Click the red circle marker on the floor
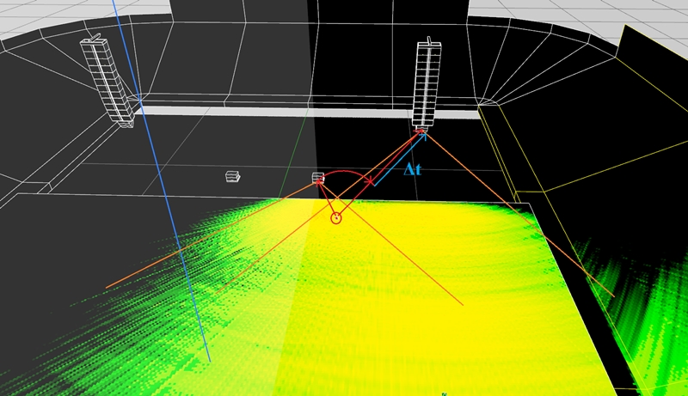The width and height of the screenshot is (688, 396). [x=336, y=218]
